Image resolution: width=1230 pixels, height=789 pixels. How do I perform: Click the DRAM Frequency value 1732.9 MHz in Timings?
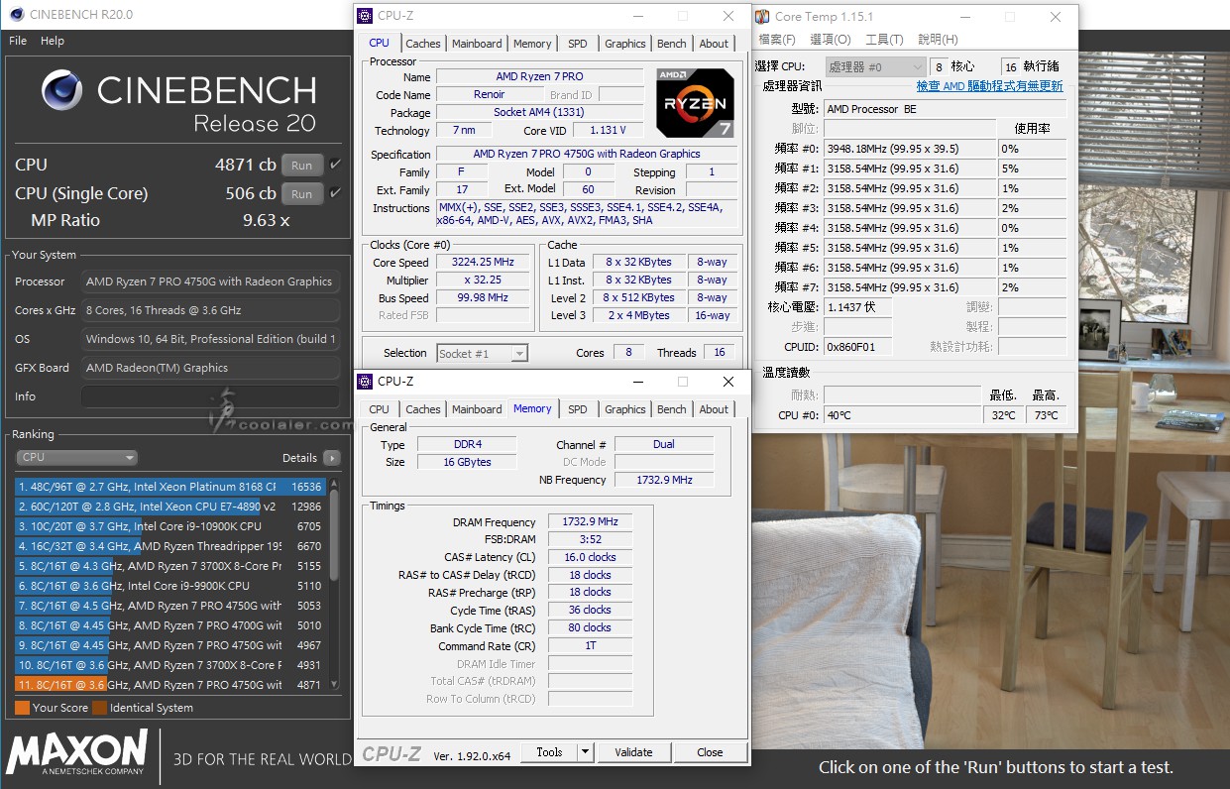[590, 522]
